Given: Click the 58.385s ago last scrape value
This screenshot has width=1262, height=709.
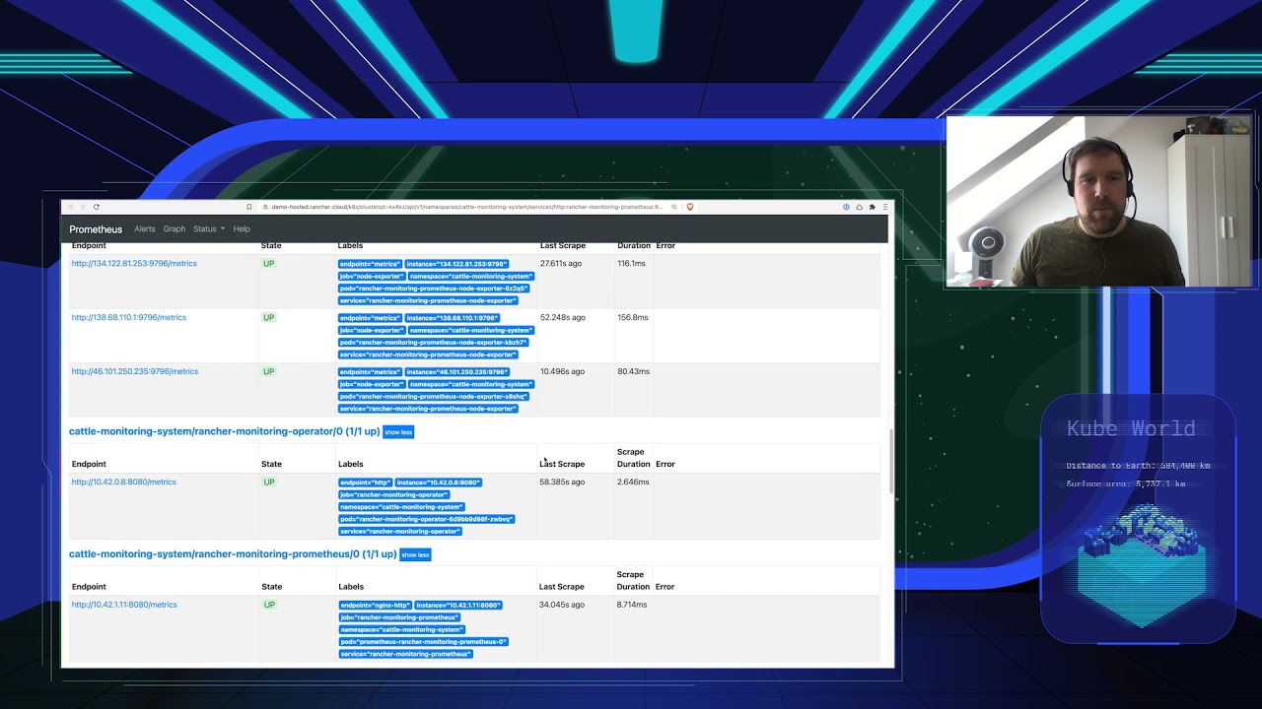Looking at the screenshot, I should coord(562,483).
